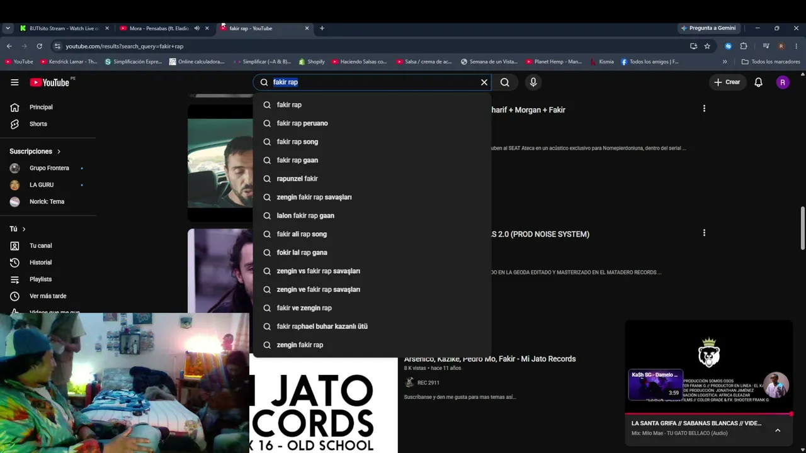Reload the current page
The height and width of the screenshot is (453, 806).
pyautogui.click(x=39, y=46)
